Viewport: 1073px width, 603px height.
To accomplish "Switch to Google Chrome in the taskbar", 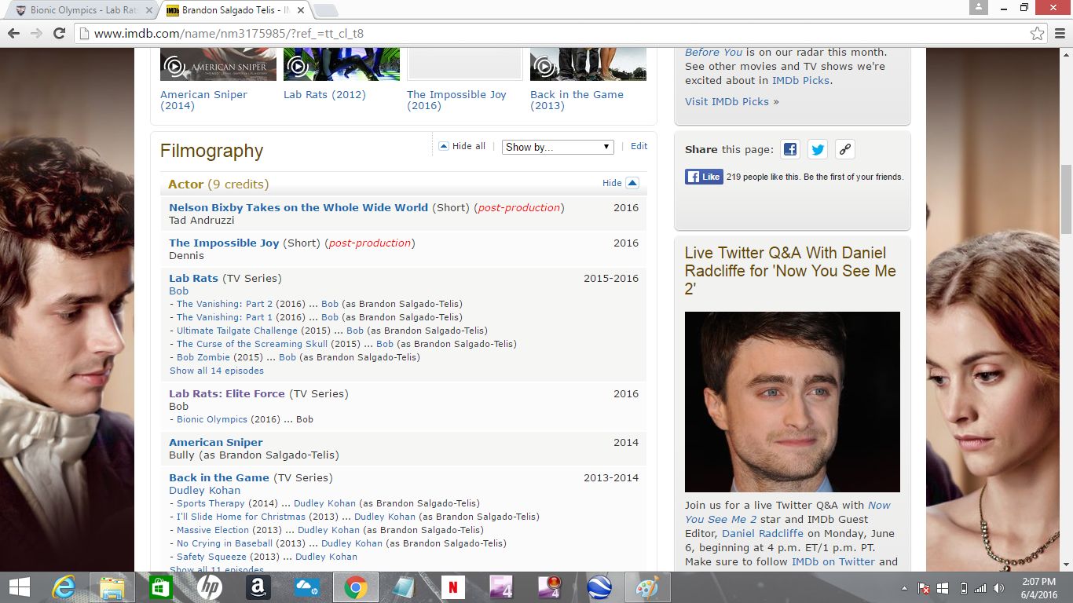I will click(x=355, y=587).
